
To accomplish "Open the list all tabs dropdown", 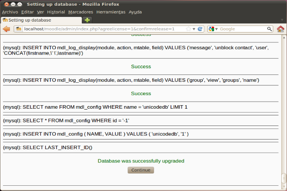I will [x=282, y=20].
